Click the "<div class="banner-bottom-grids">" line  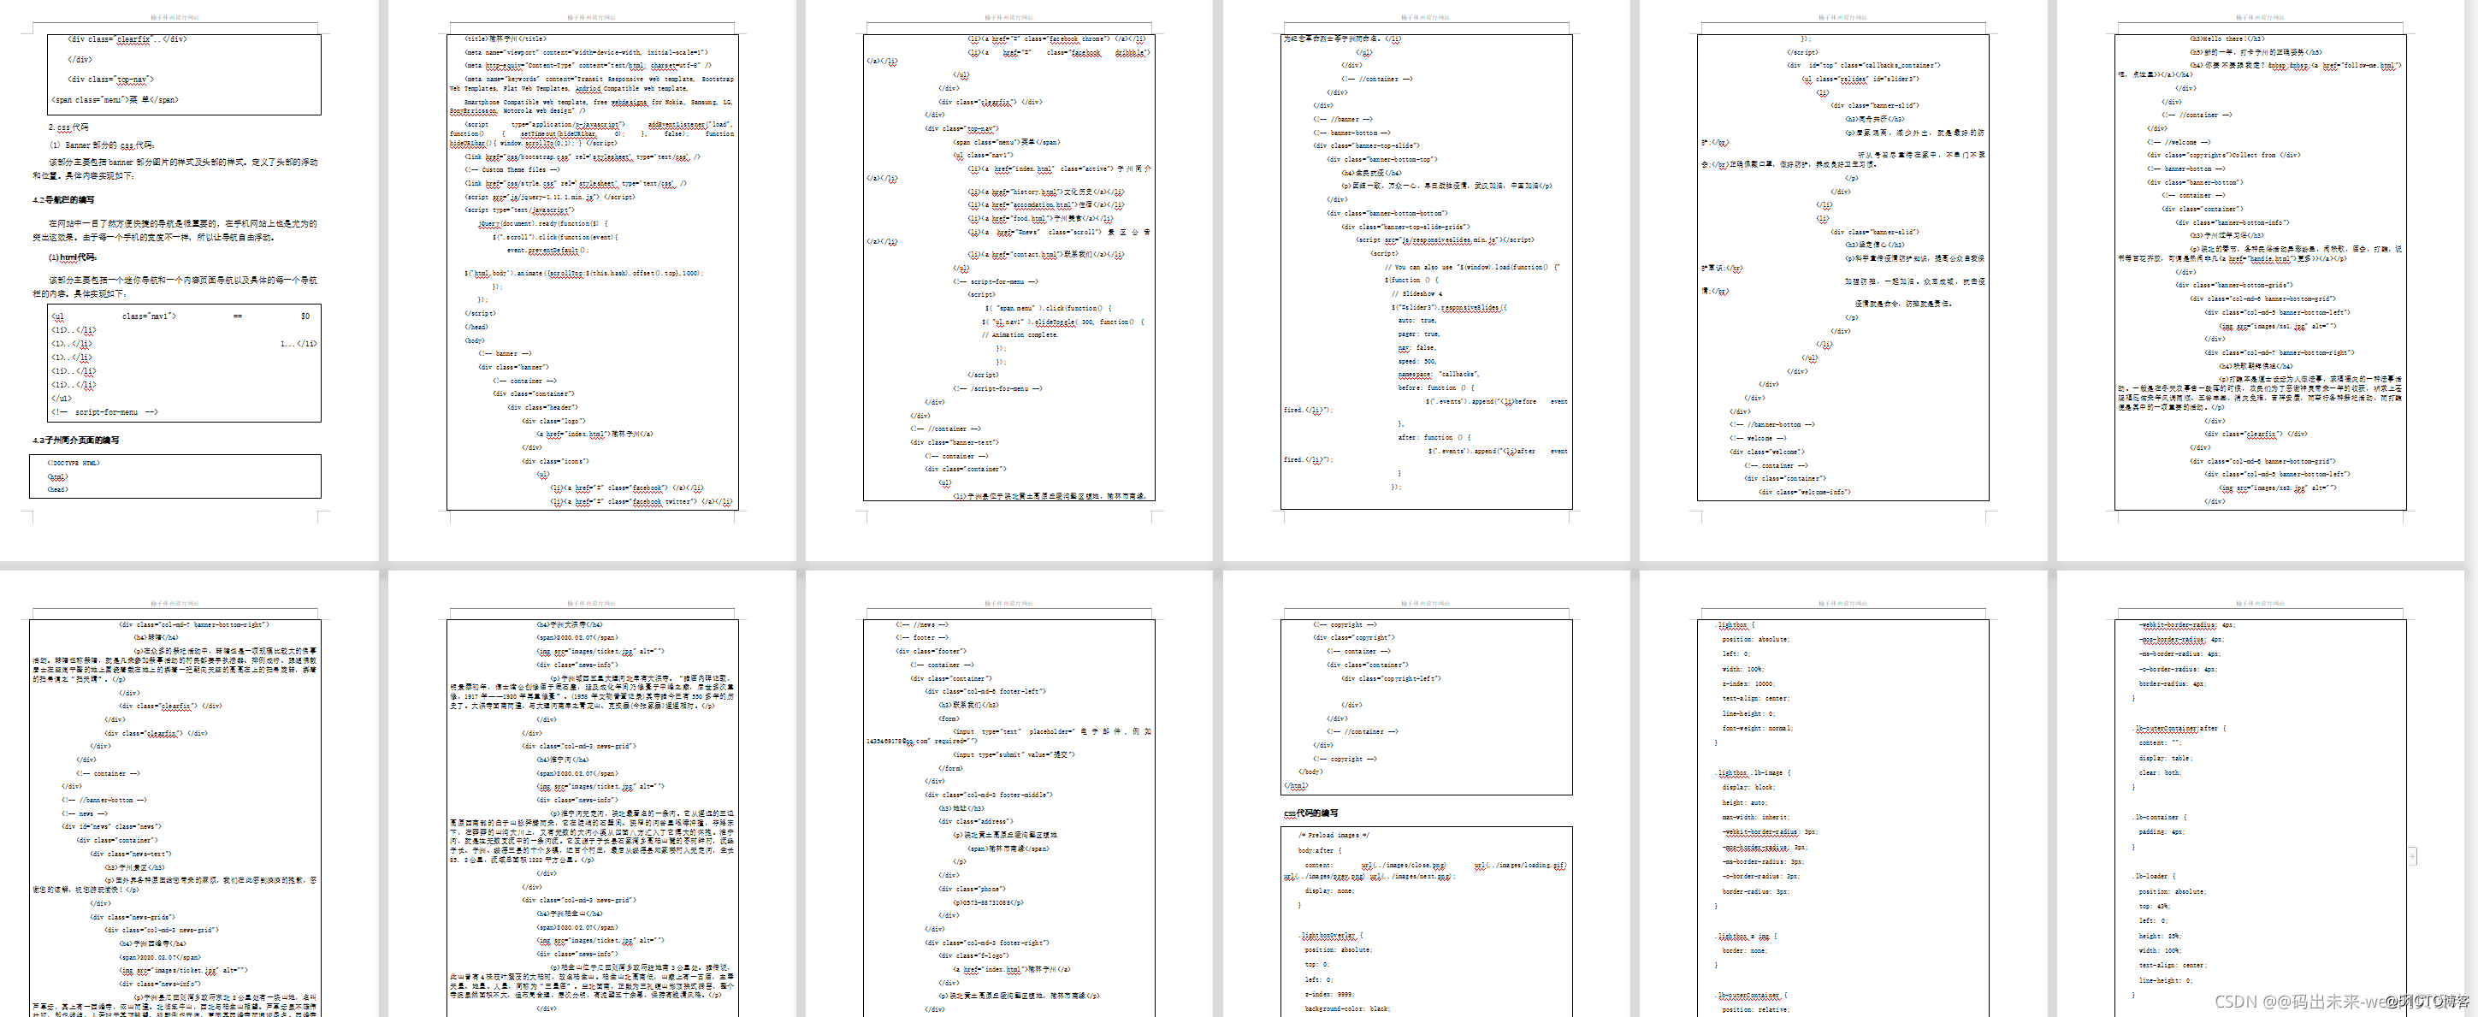(2233, 285)
